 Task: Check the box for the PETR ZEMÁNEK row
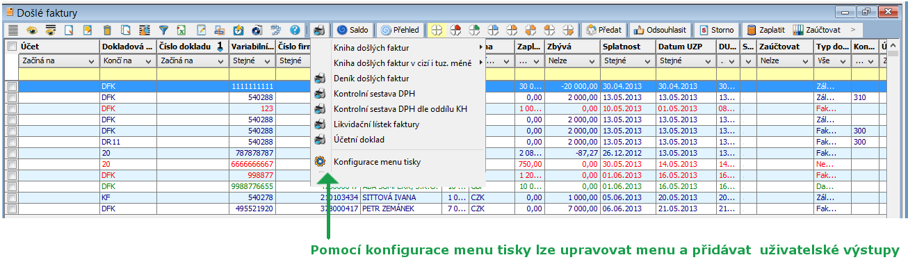[x=12, y=208]
